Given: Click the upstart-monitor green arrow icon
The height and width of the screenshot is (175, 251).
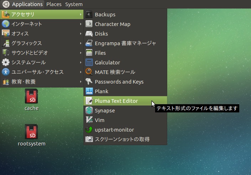Looking at the screenshot, I should click(x=89, y=129).
